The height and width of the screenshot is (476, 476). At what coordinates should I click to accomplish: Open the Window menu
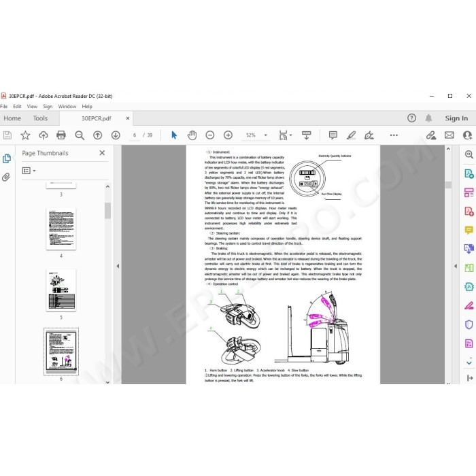click(67, 107)
